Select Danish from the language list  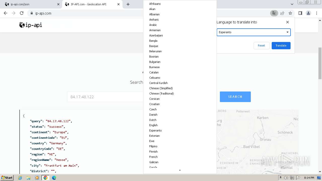[x=180, y=115]
